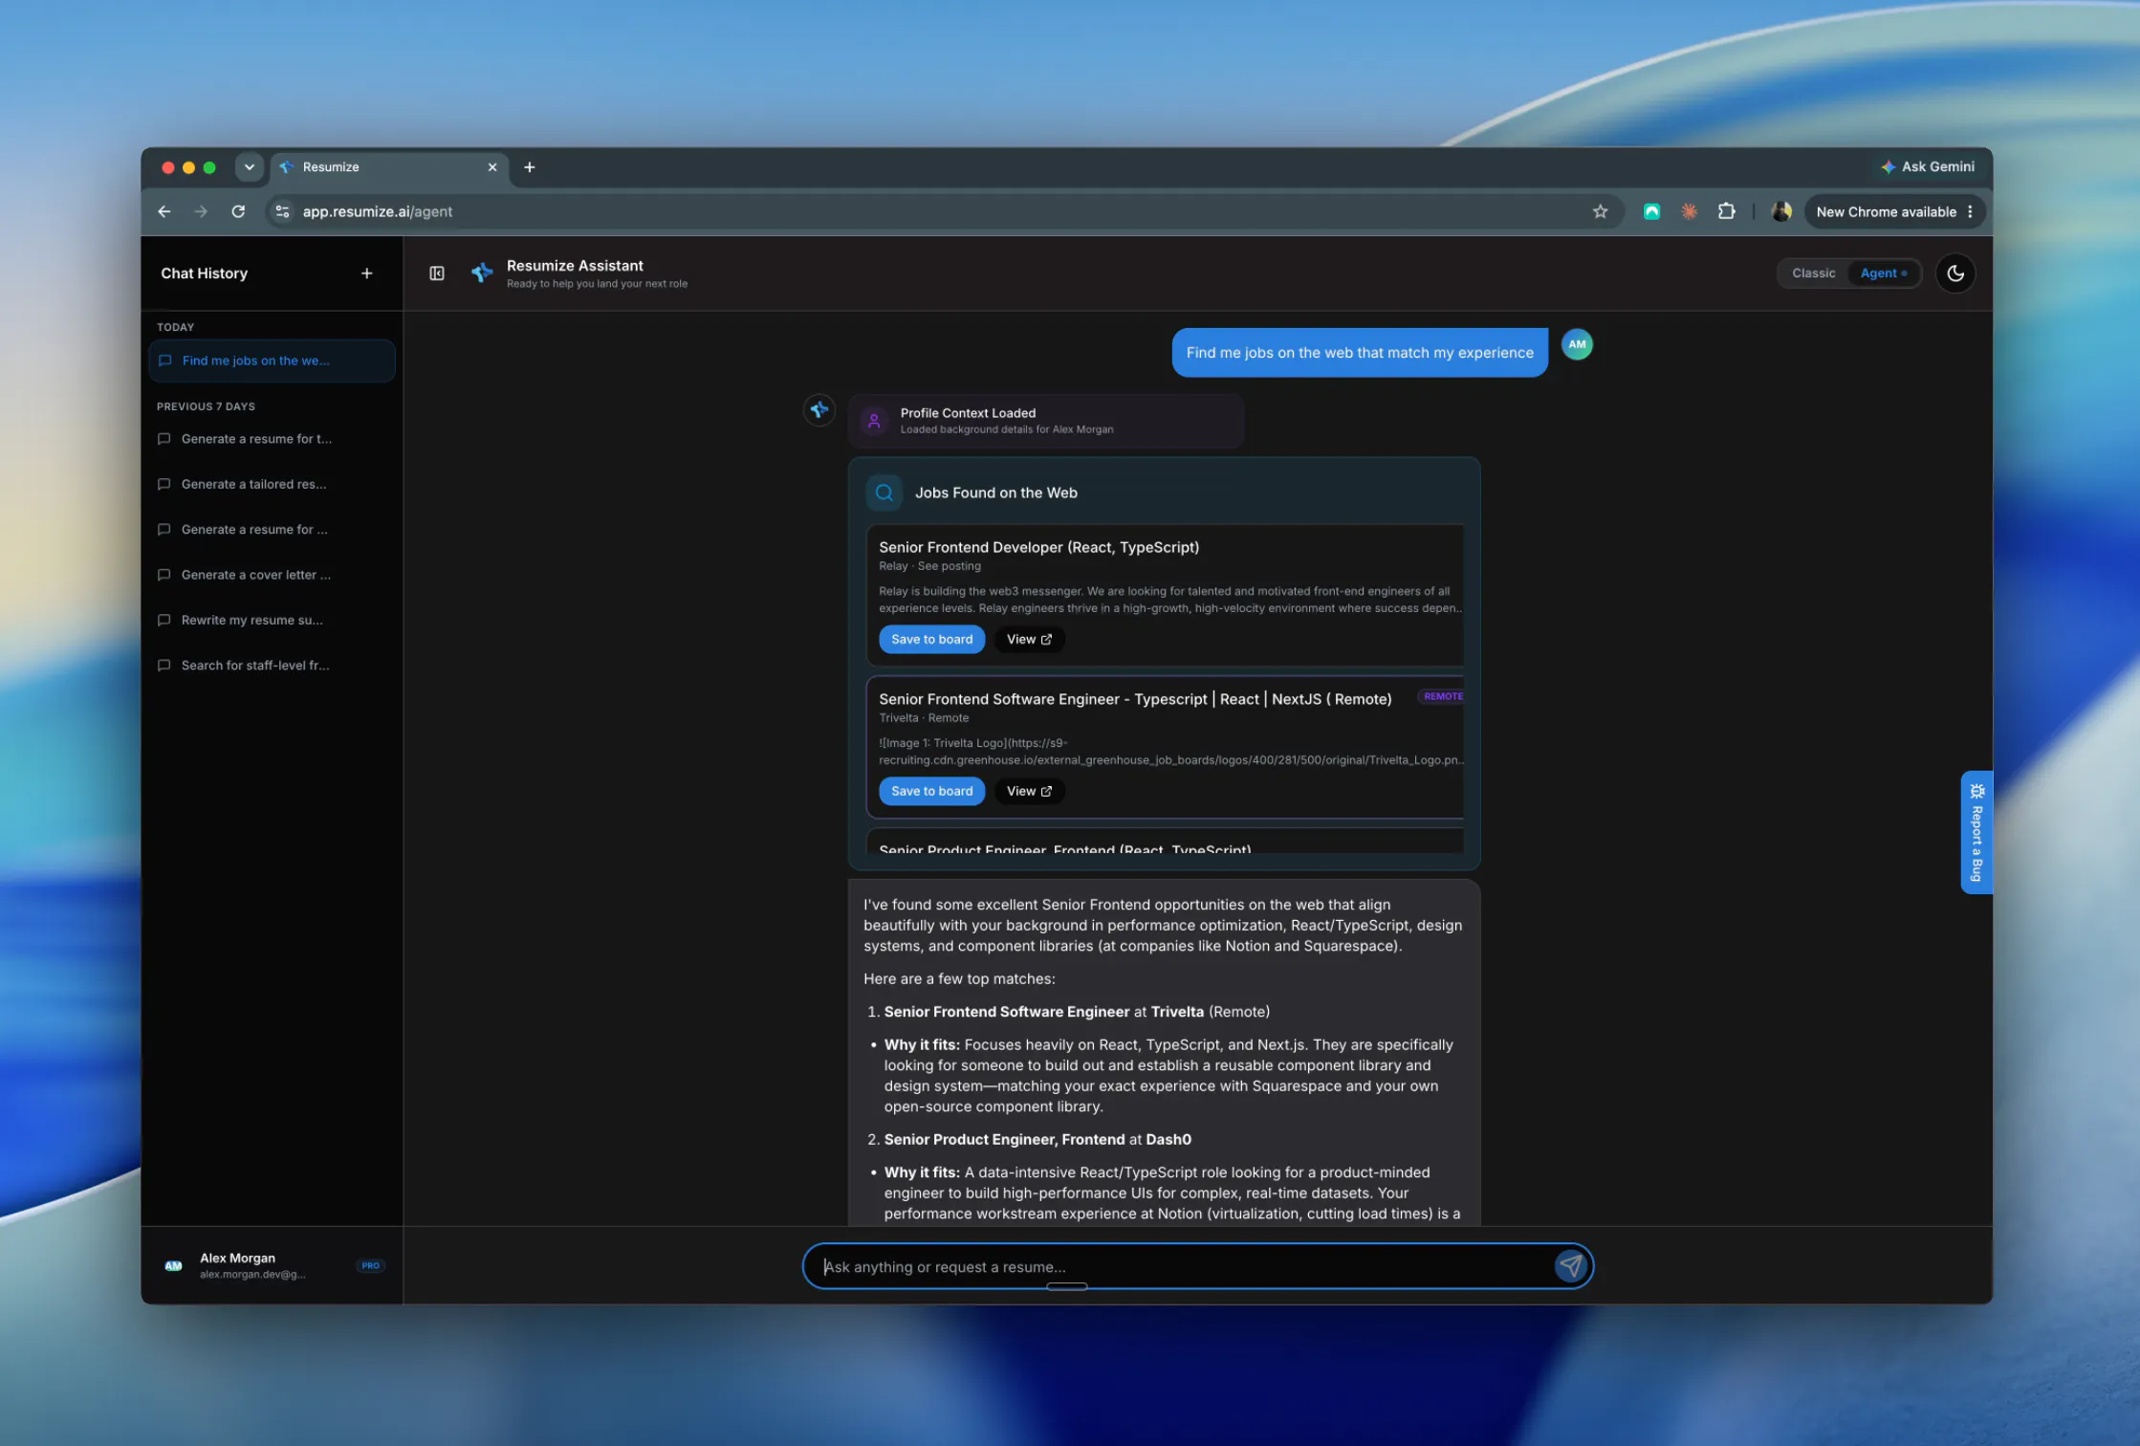The width and height of the screenshot is (2140, 1446).
Task: Click the 'Senior Frontend Developer (React, TypeScript)' title
Action: pyautogui.click(x=1038, y=548)
